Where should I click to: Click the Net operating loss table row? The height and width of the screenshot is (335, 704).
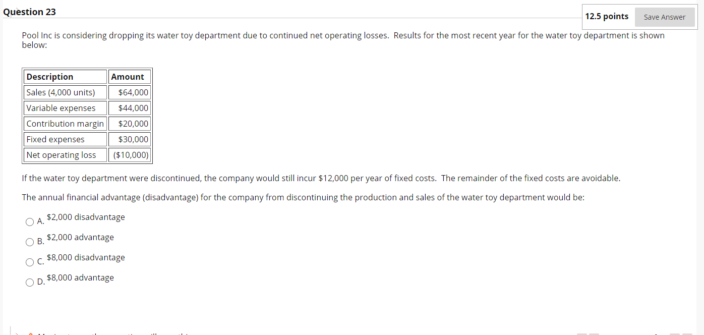(65, 155)
